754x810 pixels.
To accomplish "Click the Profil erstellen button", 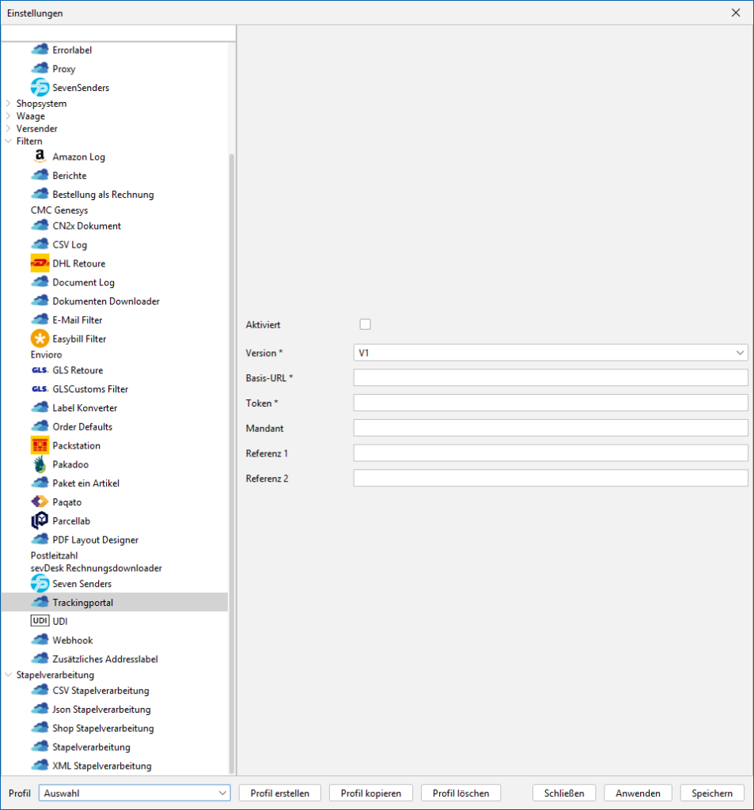I will coord(280,793).
